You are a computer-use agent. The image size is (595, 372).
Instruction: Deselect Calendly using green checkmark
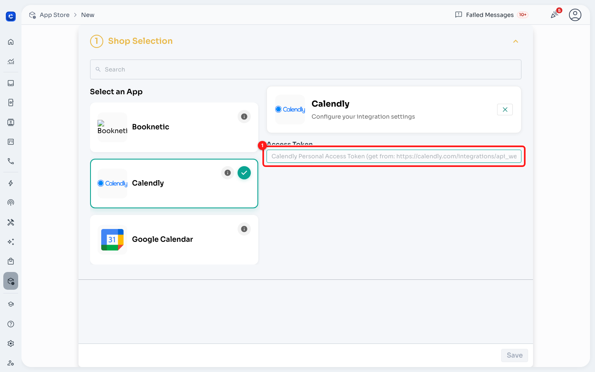(244, 173)
